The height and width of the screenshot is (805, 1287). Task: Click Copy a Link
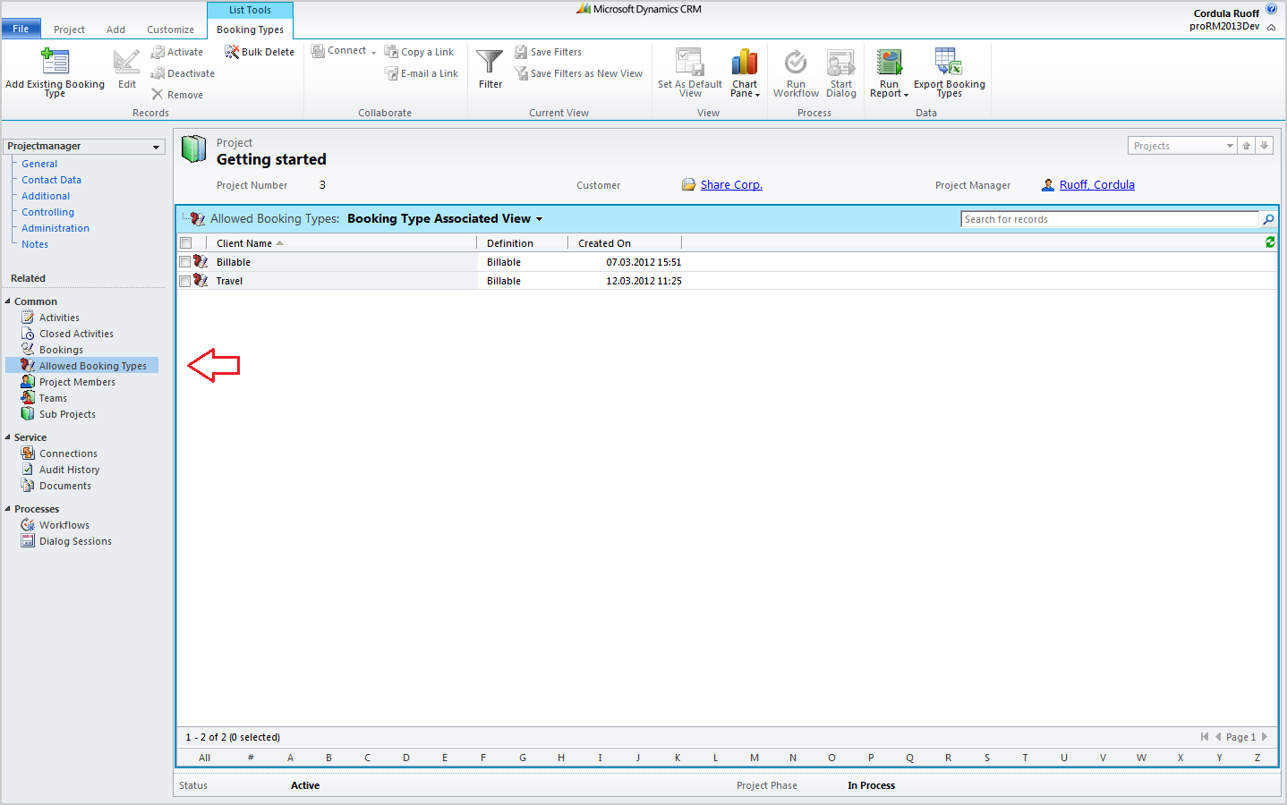coord(419,52)
